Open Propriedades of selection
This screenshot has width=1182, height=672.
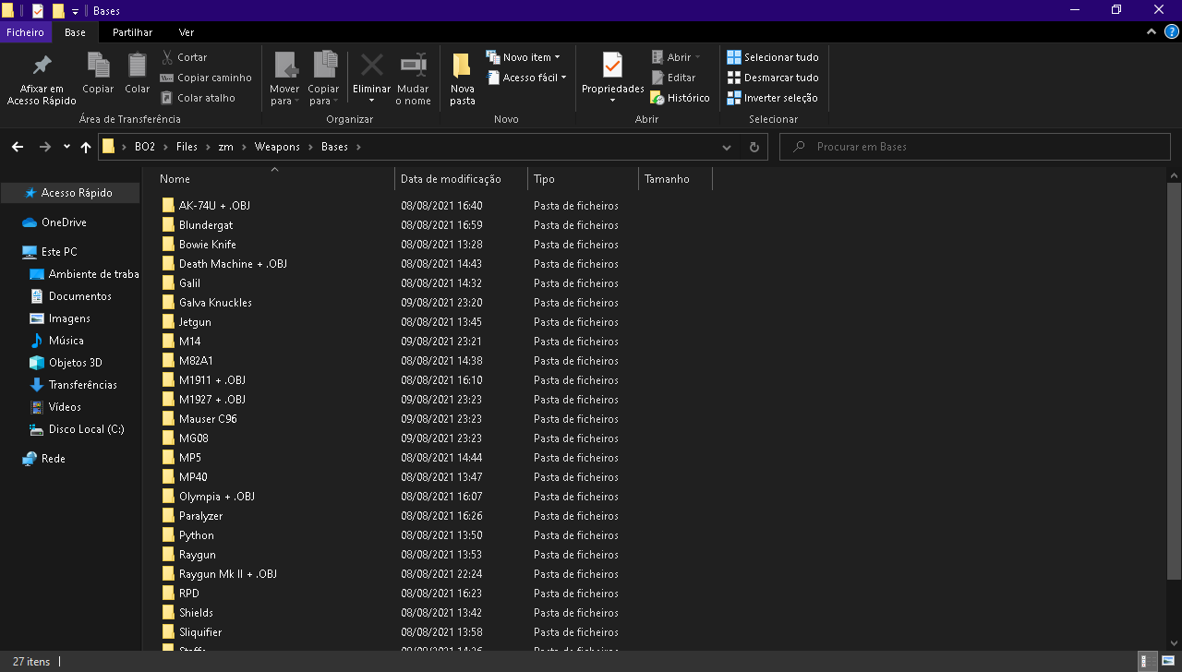612,79
